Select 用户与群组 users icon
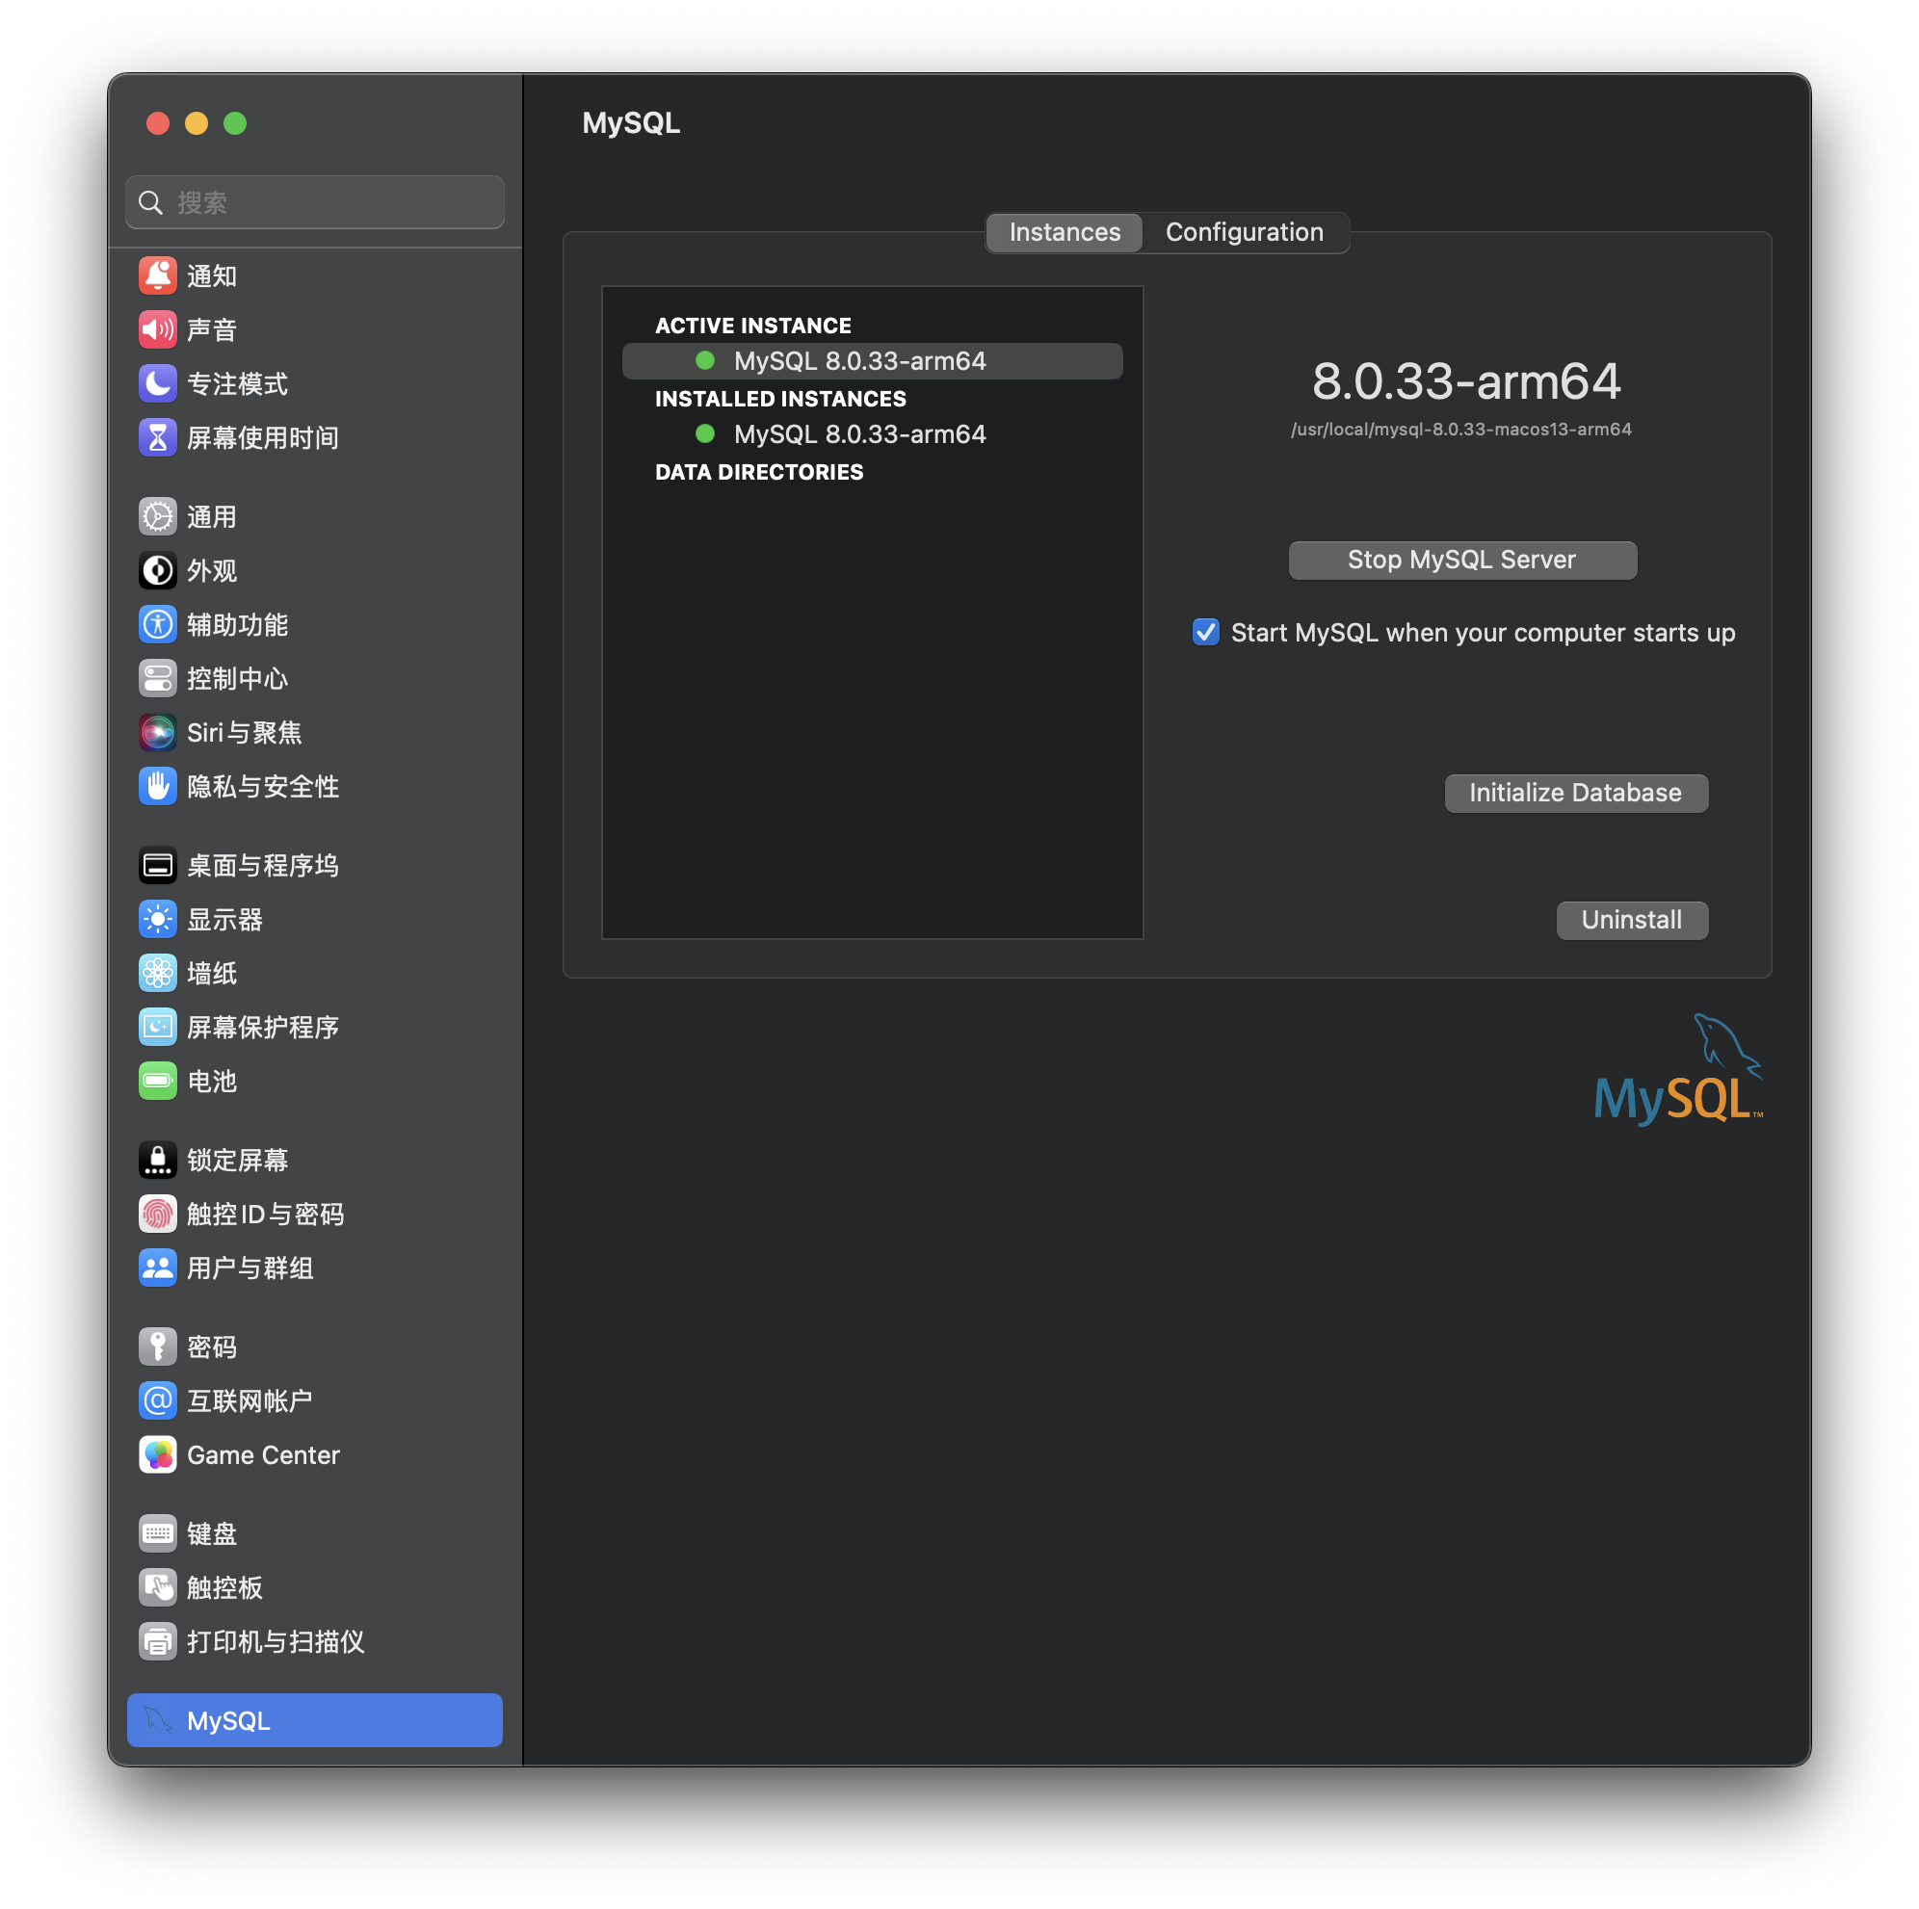This screenshot has height=1909, width=1919. click(157, 1268)
